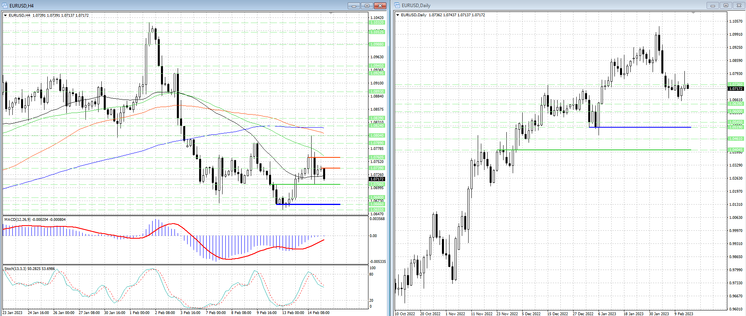Click the Daily OHLC values 1.07362 1.07437 1.07137 1.07172

[457, 15]
